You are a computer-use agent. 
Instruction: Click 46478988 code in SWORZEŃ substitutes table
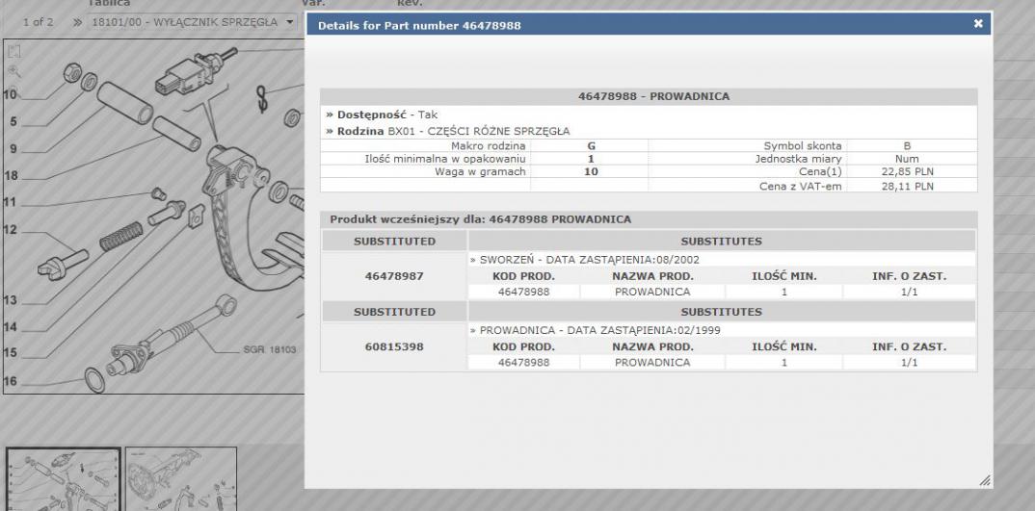[x=523, y=292]
